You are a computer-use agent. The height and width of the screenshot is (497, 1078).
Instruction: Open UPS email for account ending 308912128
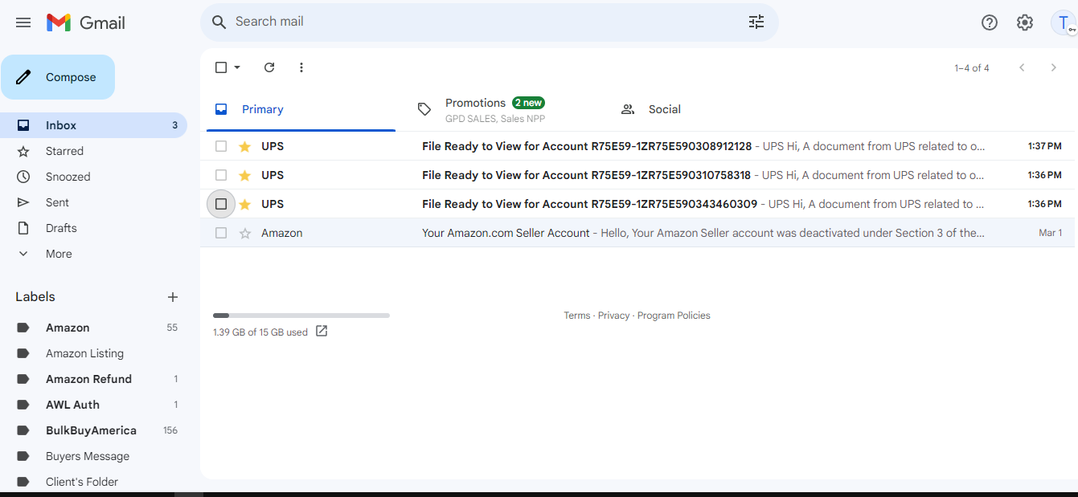(637, 146)
